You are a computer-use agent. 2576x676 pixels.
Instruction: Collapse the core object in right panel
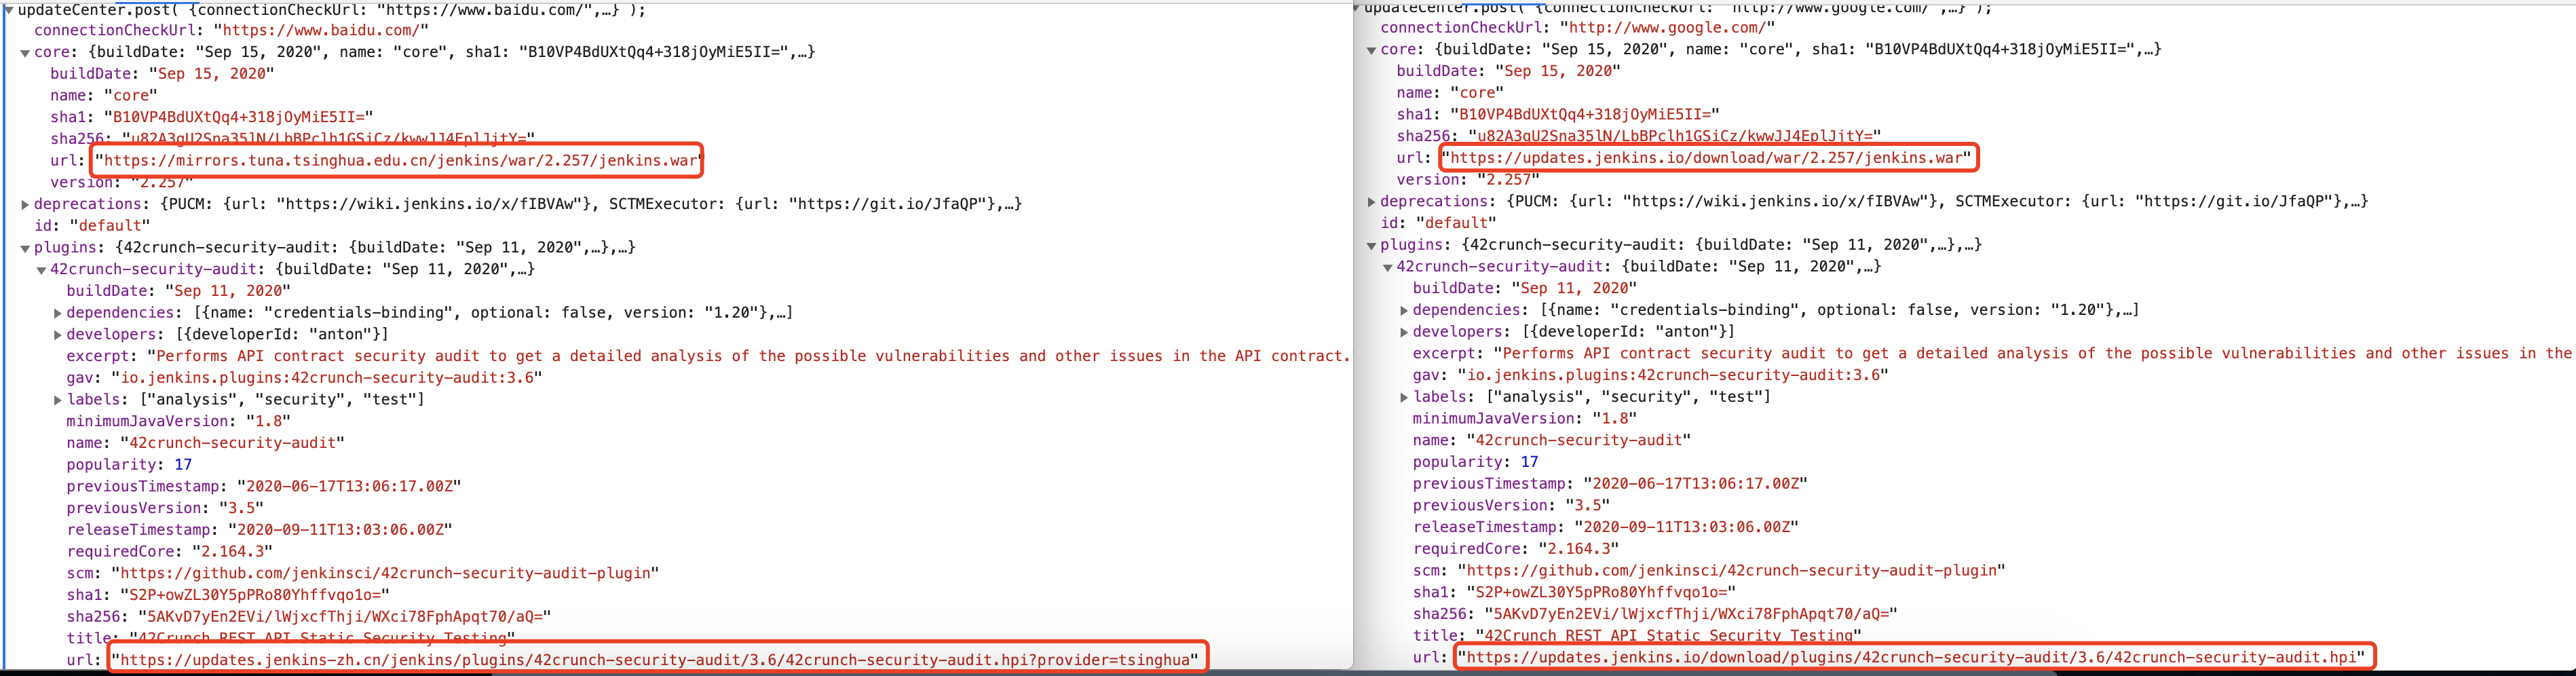pos(1371,50)
